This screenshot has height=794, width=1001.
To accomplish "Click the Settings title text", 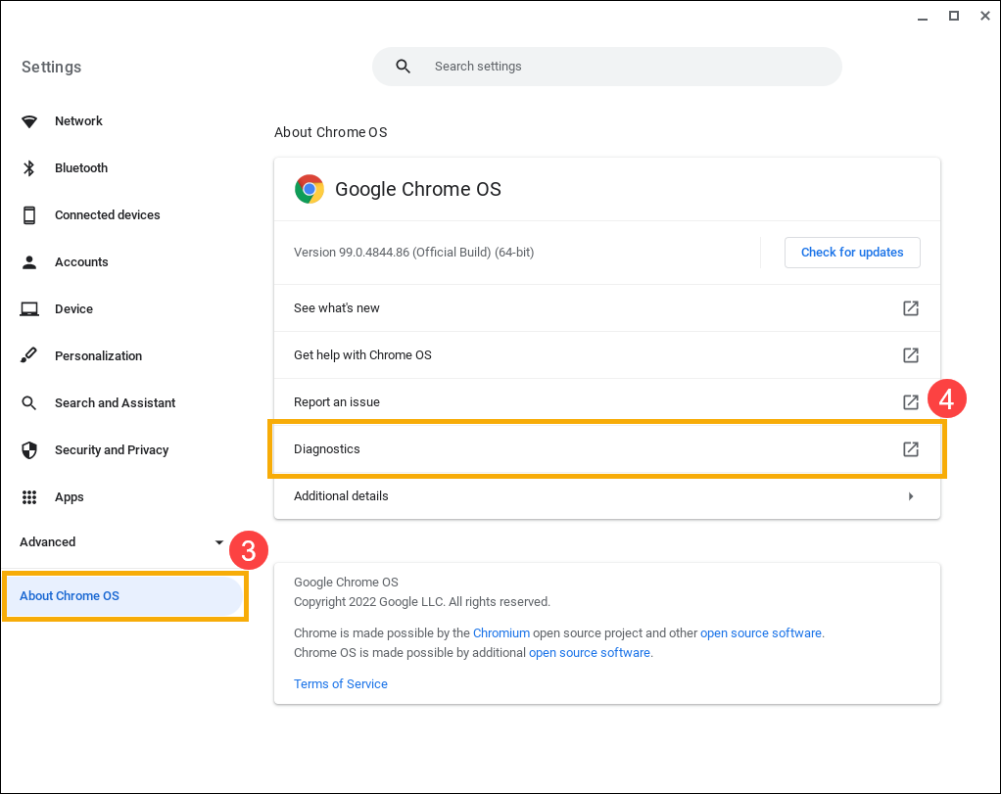I will 52,67.
